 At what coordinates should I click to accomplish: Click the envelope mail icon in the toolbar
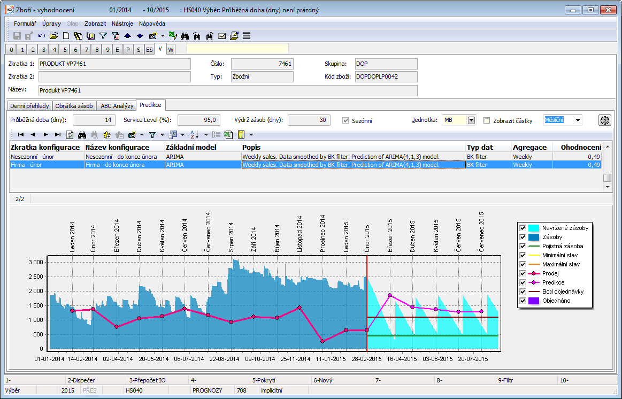pos(222,36)
